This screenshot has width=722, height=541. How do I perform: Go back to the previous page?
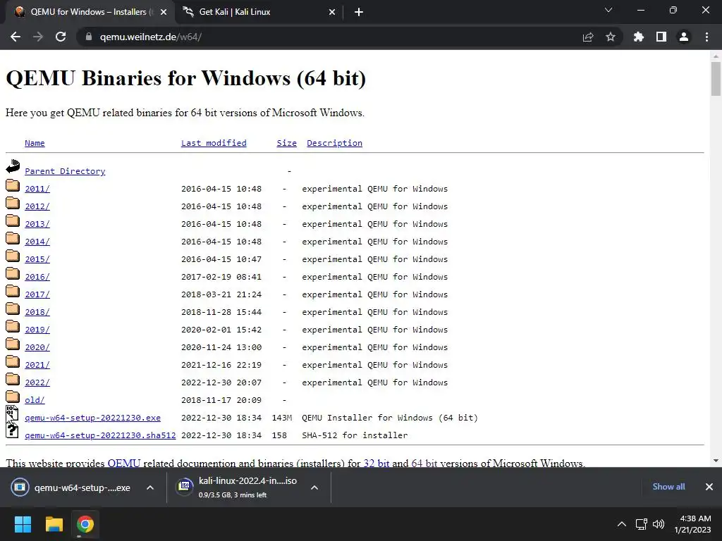click(x=16, y=37)
